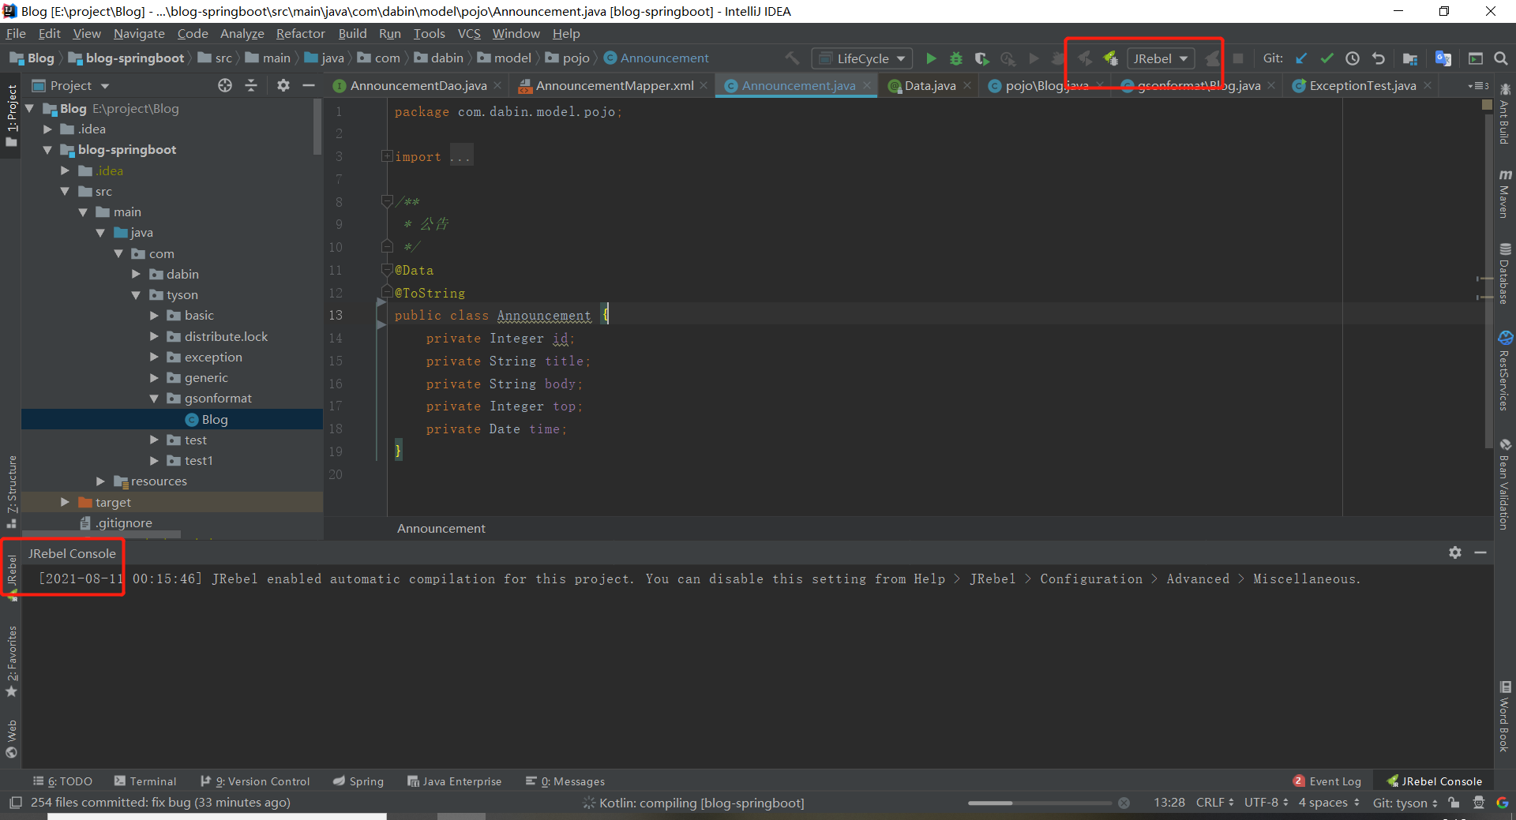
Task: Expand the distribute.lock package
Action: click(154, 336)
